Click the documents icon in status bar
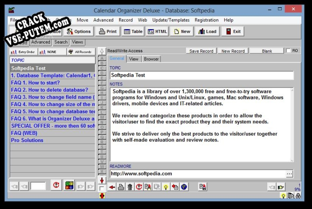 coord(291,196)
